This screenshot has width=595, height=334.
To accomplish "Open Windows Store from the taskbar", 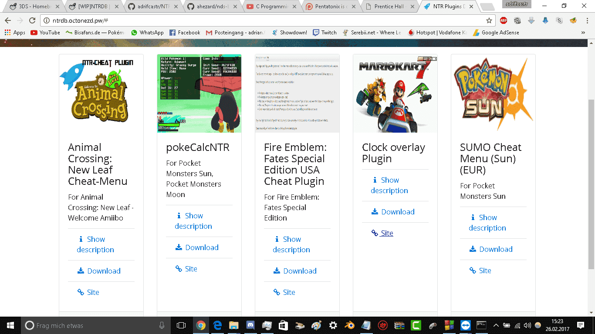I will (283, 325).
